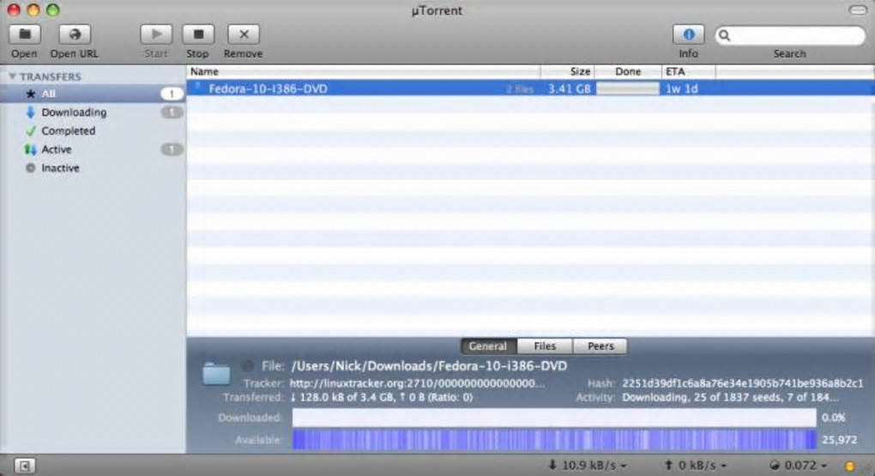
Task: Click the orange status indicator icon
Action: 849,466
